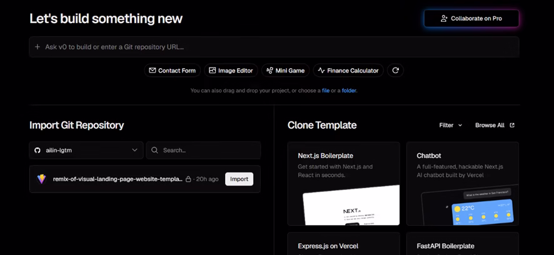Click the 'folder' upload link
The image size is (554, 255).
pyautogui.click(x=349, y=91)
